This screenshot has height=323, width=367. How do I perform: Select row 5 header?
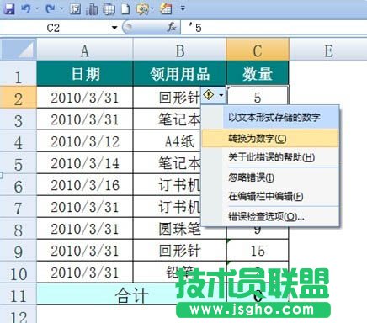19,163
